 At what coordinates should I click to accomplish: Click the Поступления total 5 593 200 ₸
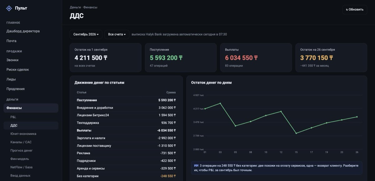[x=166, y=58]
